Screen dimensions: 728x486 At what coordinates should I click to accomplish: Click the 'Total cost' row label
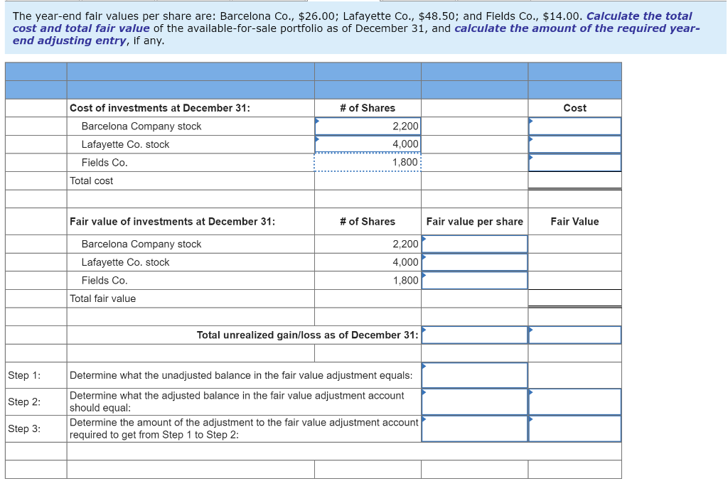coord(92,181)
